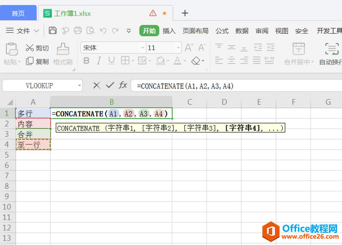Switch to the Start ribbon tab
The width and height of the screenshot is (342, 245).
coord(149,30)
